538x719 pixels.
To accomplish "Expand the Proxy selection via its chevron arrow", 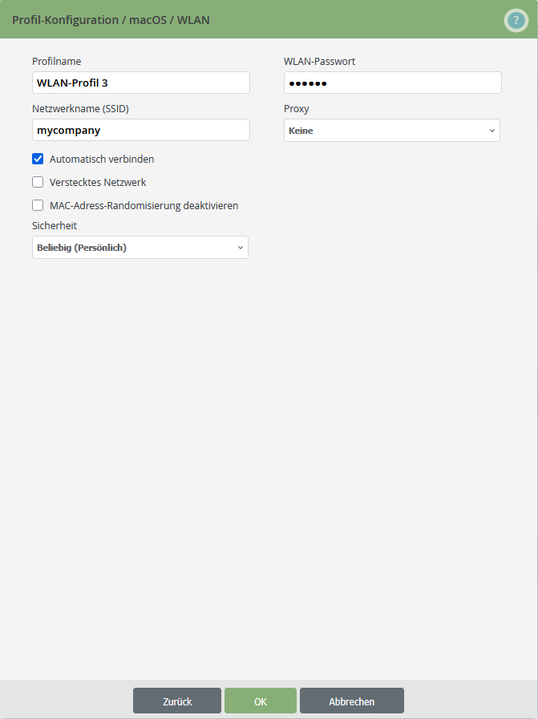I will pyautogui.click(x=491, y=130).
